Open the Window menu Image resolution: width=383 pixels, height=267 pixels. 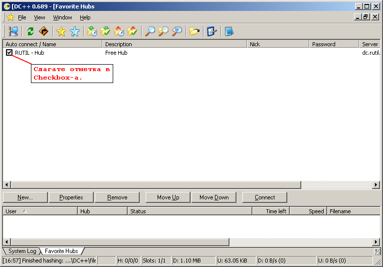tap(62, 17)
